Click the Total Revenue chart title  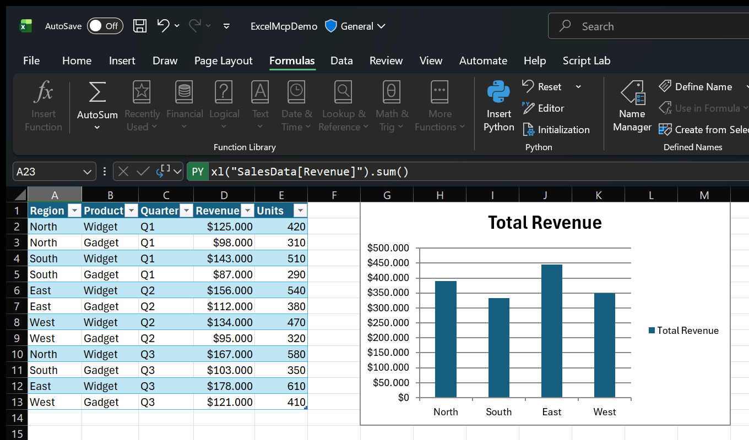545,222
